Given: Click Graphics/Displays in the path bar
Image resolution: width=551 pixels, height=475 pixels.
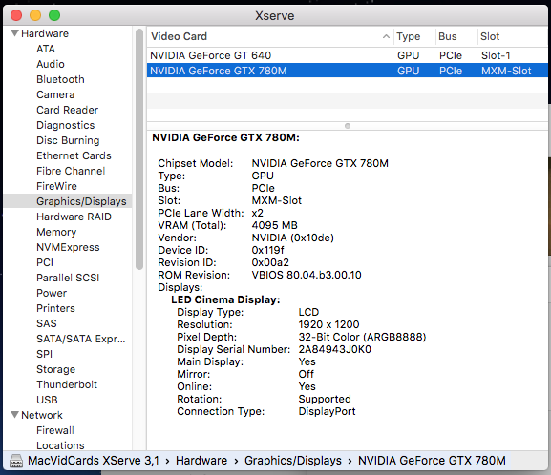Looking at the screenshot, I should pos(293,461).
